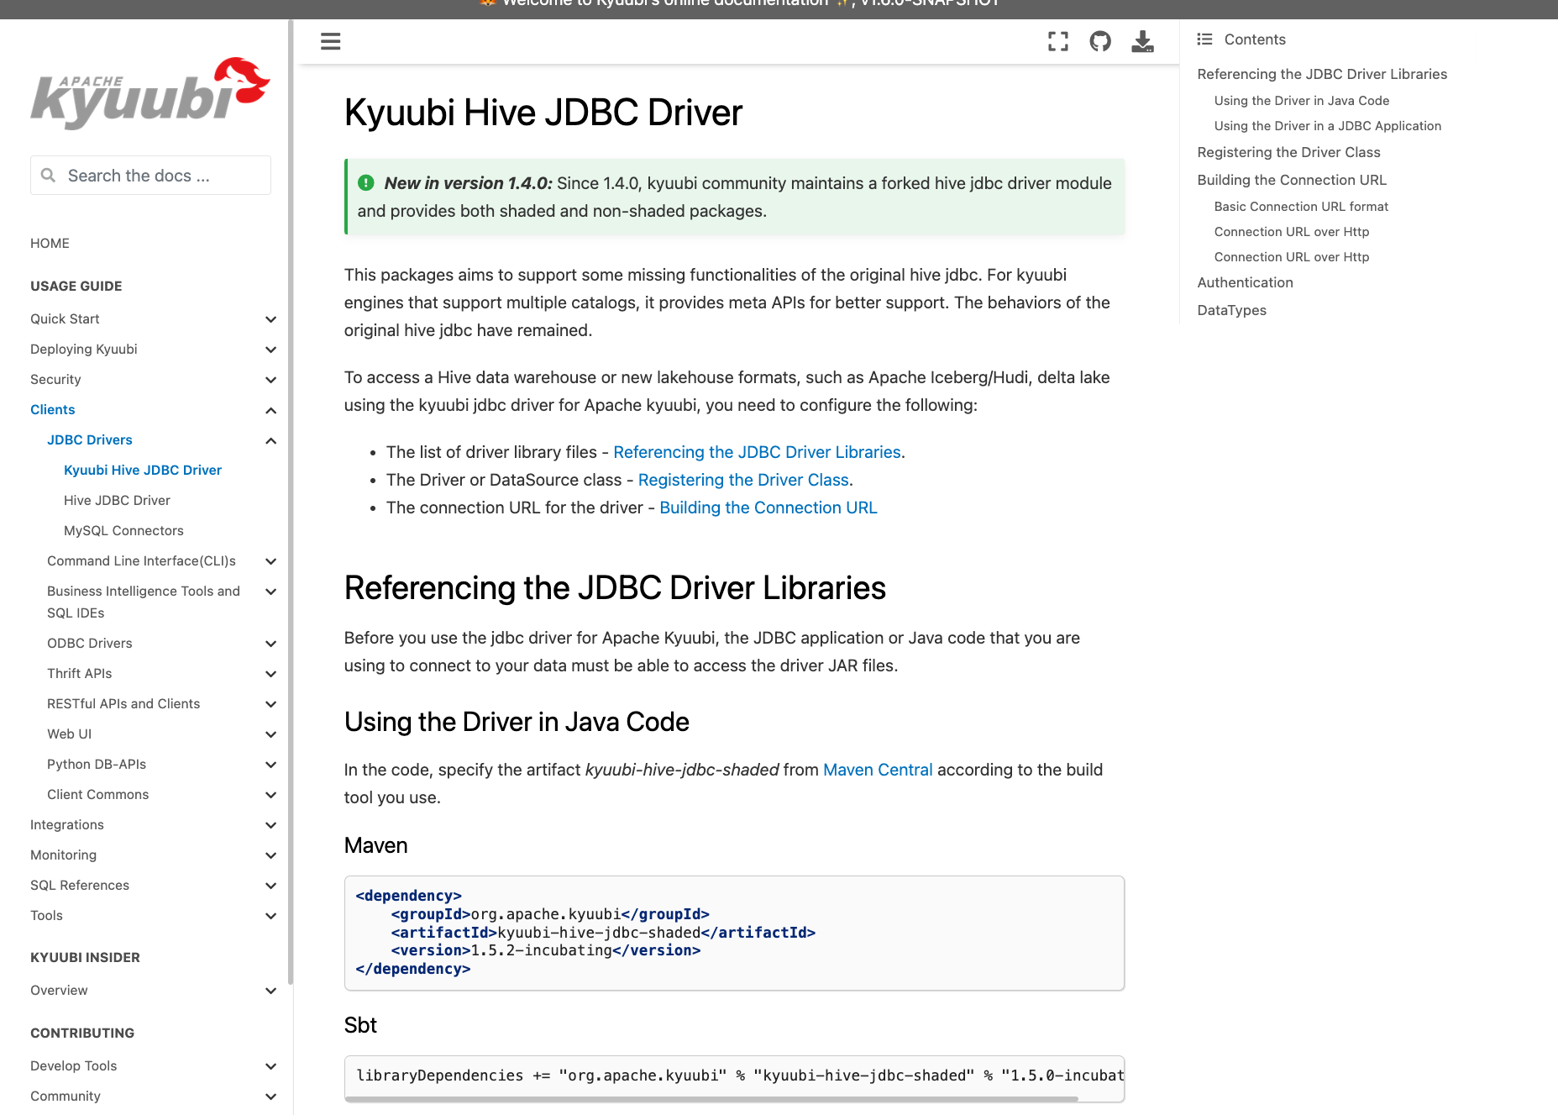This screenshot has width=1558, height=1115.
Task: Open the Maven Central link
Action: (x=878, y=770)
